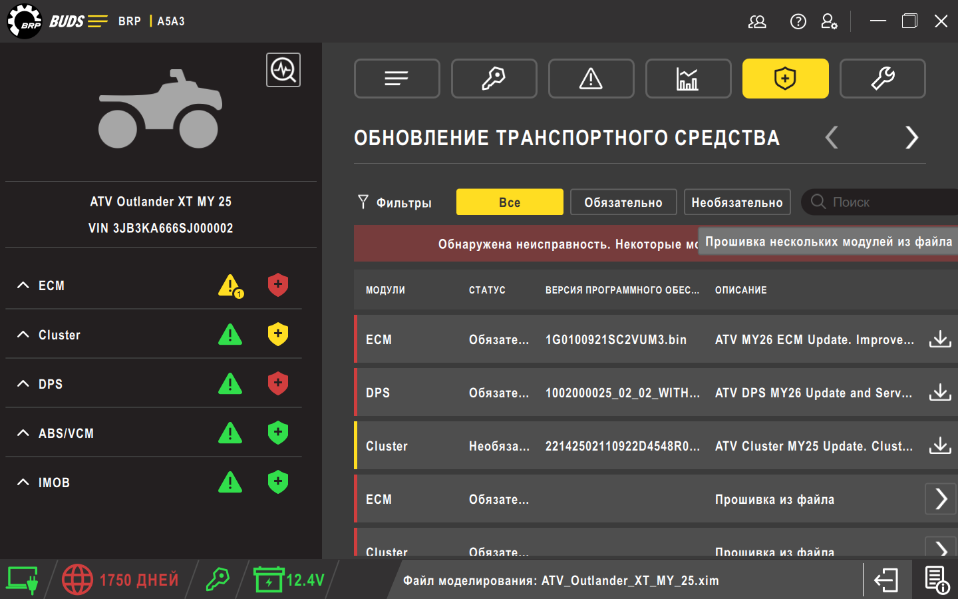Sort by СТАТУС column header

[487, 290]
